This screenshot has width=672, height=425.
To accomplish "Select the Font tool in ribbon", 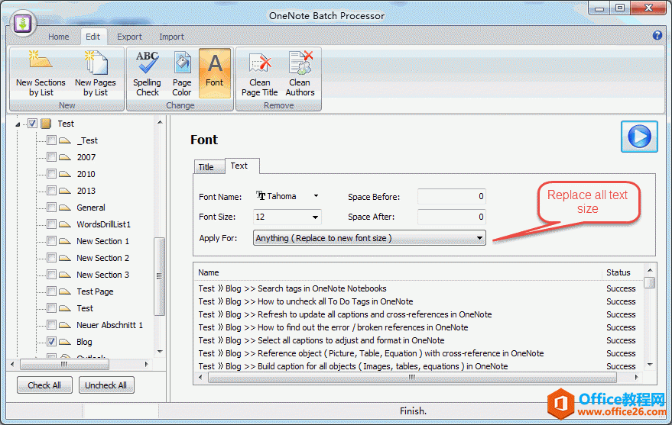I will (215, 73).
